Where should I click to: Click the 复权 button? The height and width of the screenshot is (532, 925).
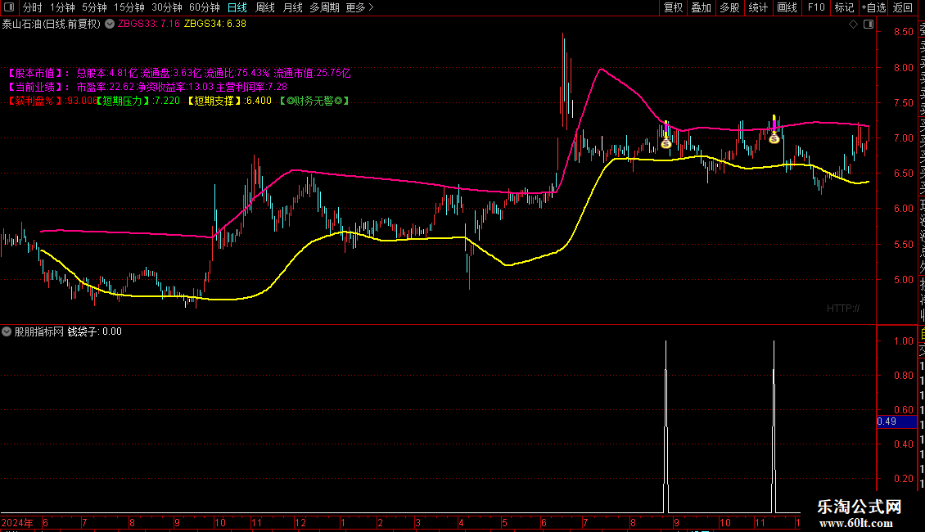point(673,7)
